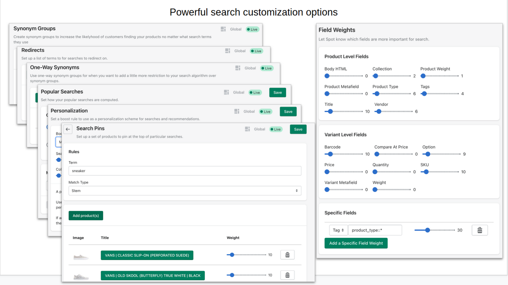Delete the VANS Classic Slip-On pin

[287, 255]
